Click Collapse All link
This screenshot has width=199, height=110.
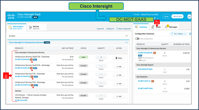(x=110, y=29)
